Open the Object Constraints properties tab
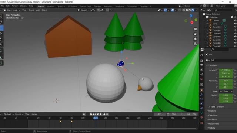 pos(201,108)
